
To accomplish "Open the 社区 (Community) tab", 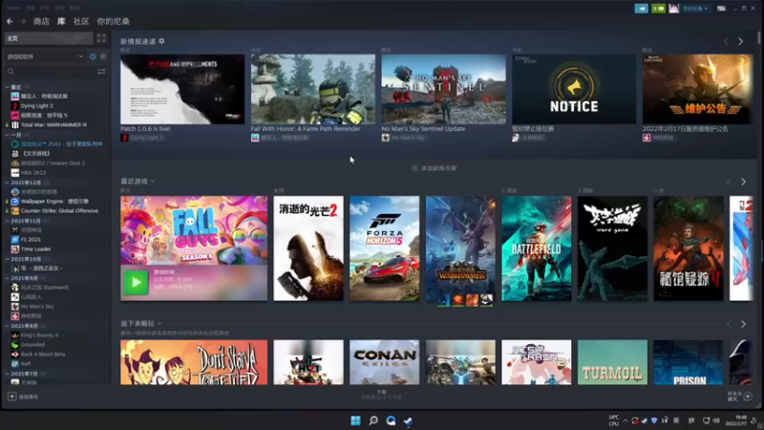I will tap(81, 21).
